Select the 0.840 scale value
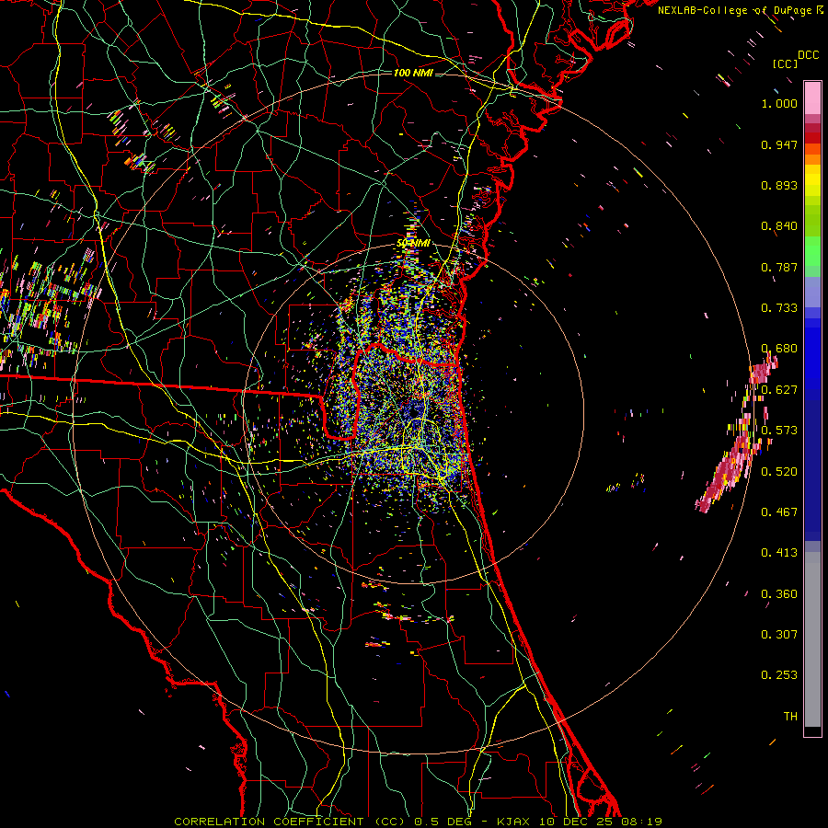The width and height of the screenshot is (828, 828). [779, 226]
